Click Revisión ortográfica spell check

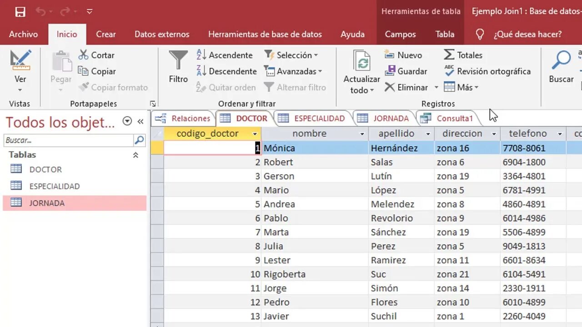(487, 71)
